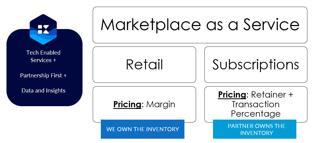The image size is (316, 143).
Task: Select the 'Subscriptions' box
Action: 256,65
